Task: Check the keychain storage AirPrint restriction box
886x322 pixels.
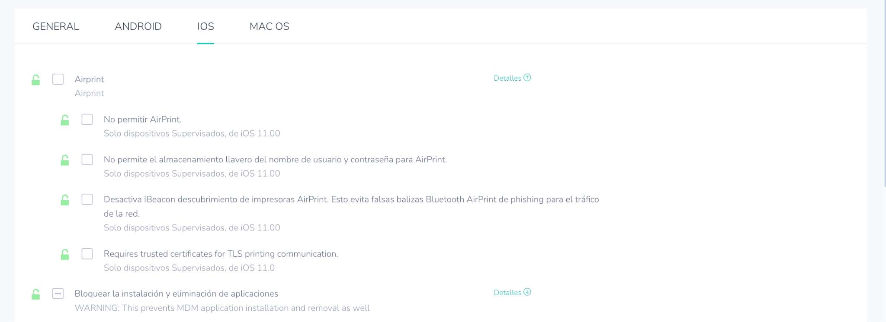Action: (x=87, y=160)
